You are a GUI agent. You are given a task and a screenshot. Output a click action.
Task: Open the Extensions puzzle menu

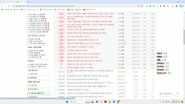coord(168,6)
